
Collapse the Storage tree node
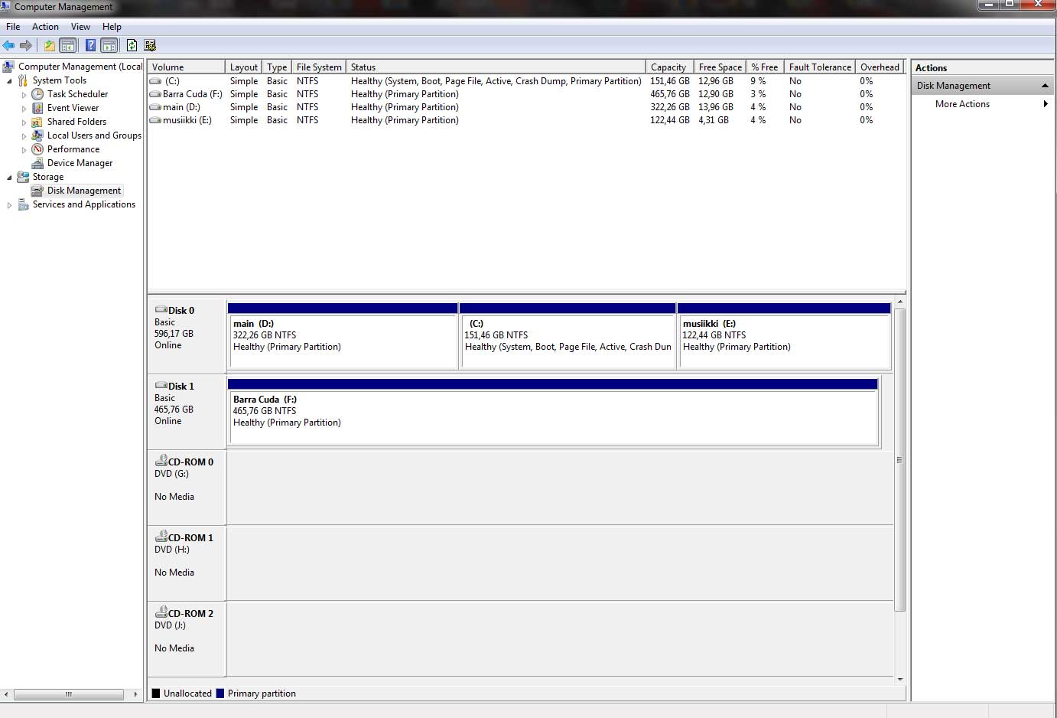click(x=9, y=178)
